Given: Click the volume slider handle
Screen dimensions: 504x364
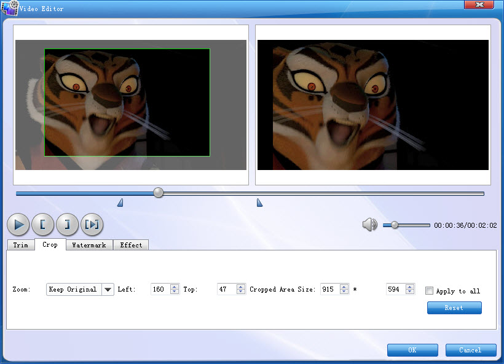Looking at the screenshot, I should tap(395, 225).
